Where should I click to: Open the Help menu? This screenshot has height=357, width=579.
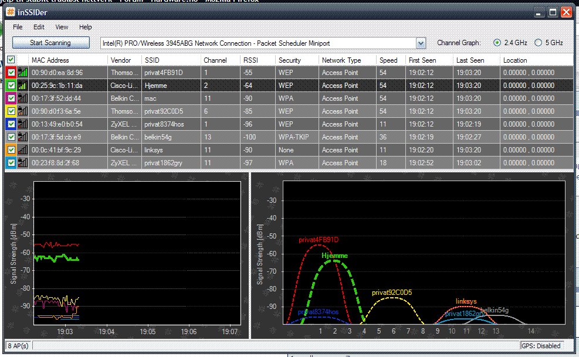click(x=85, y=27)
